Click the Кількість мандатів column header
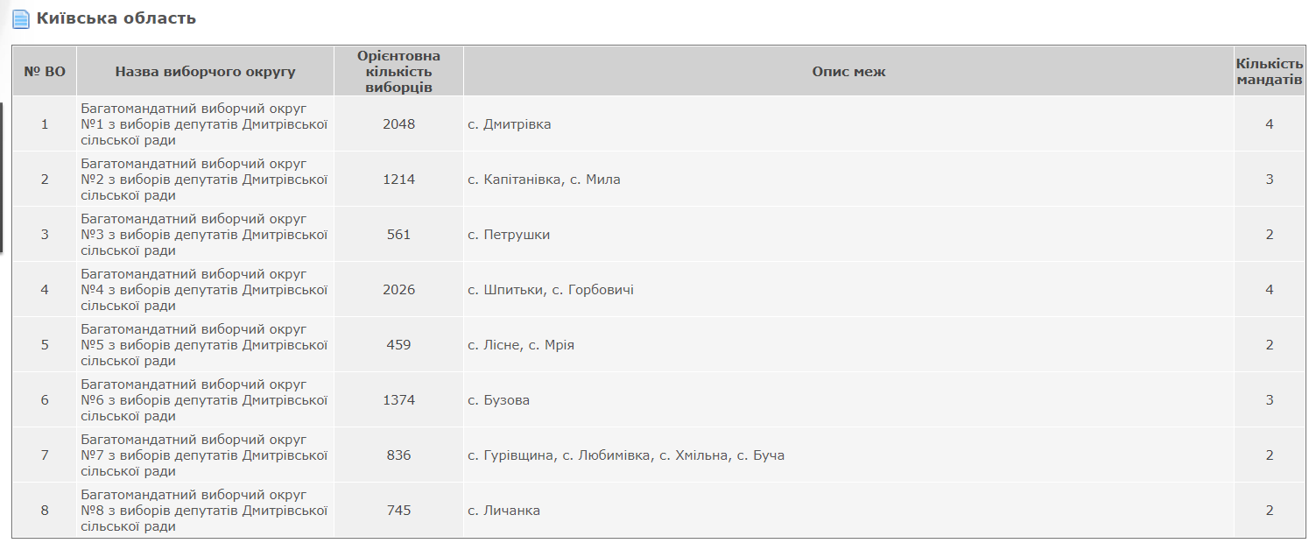This screenshot has width=1309, height=543. 1269,72
